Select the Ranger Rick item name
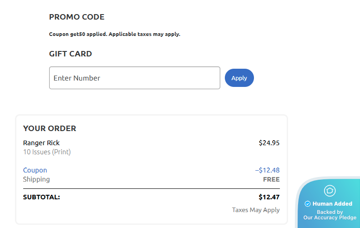The height and width of the screenshot is (228, 360). pyautogui.click(x=41, y=143)
